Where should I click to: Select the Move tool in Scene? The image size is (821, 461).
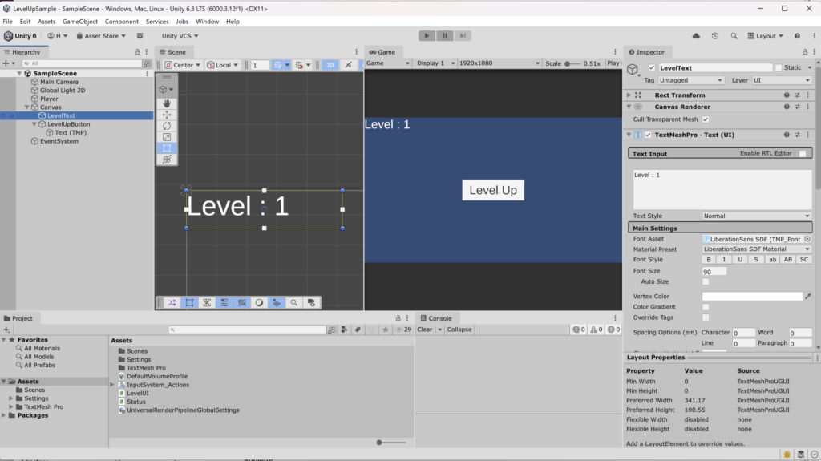(x=166, y=115)
